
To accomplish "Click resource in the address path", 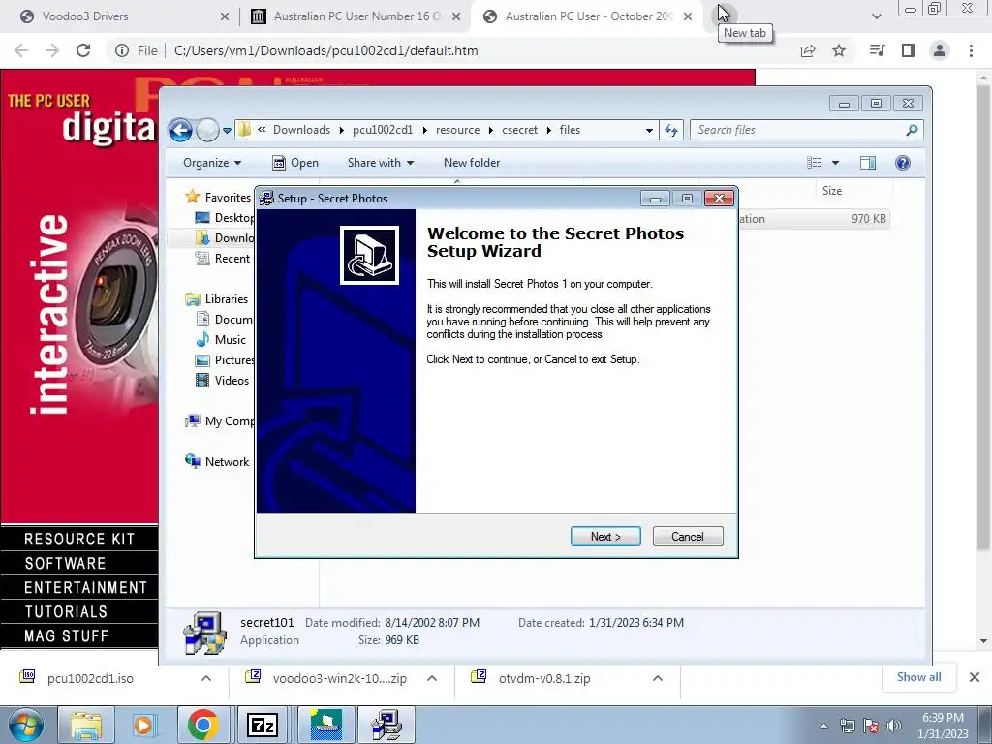I will (457, 130).
